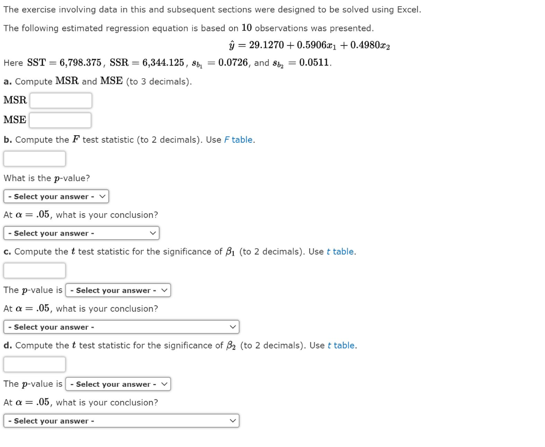Open the p-value dropdown in part d
Viewport: 545px width, 447px height.
[117, 384]
